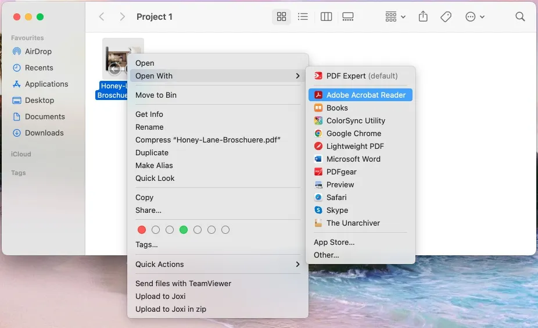Image resolution: width=538 pixels, height=328 pixels.
Task: Open the more actions ellipsis menu
Action: [x=475, y=16]
